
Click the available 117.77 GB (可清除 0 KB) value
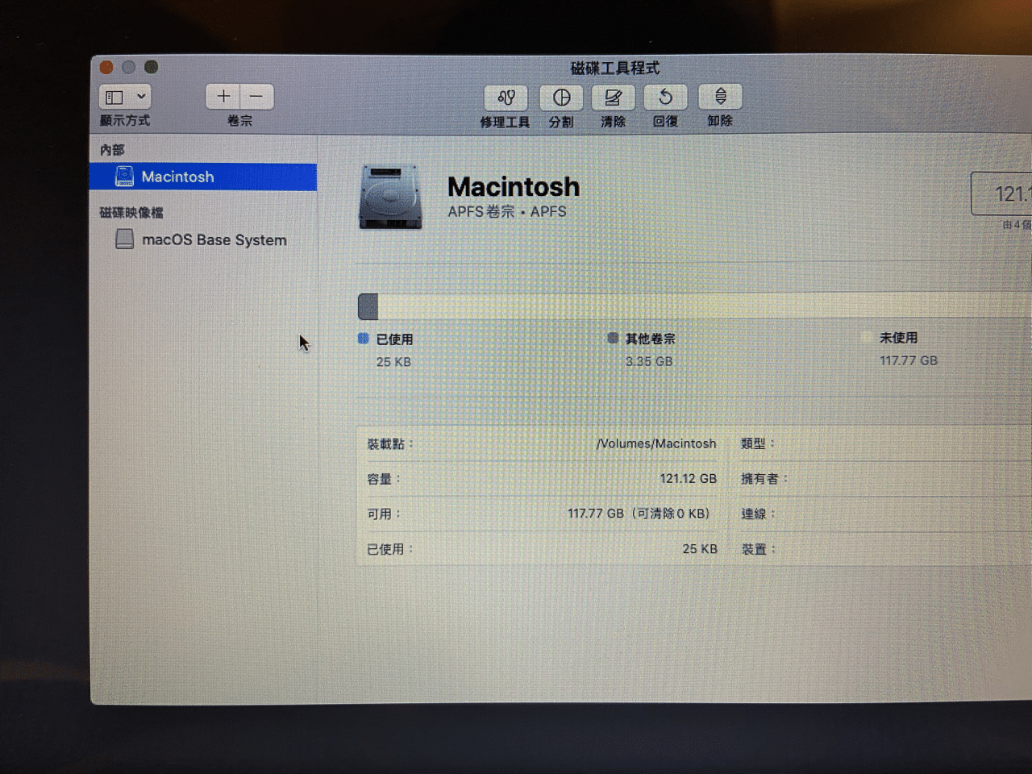coord(640,514)
